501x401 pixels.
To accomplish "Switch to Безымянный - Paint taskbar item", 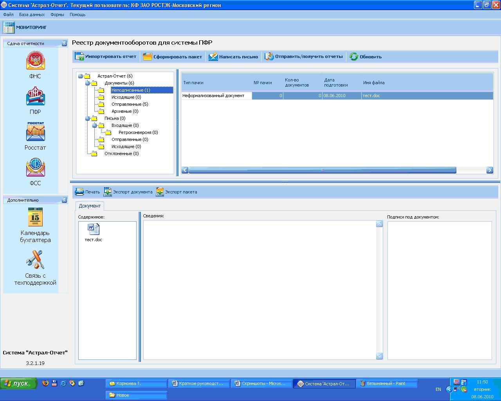I will point(387,383).
